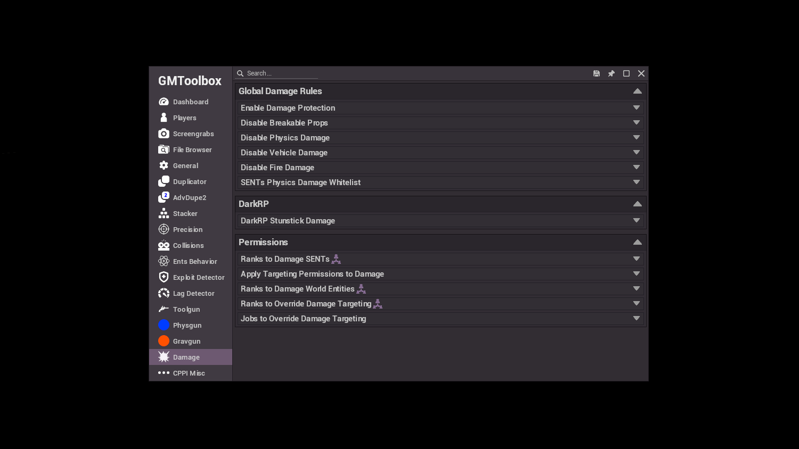Image resolution: width=799 pixels, height=449 pixels.
Task: Pin the window using the pin icon
Action: pos(612,73)
